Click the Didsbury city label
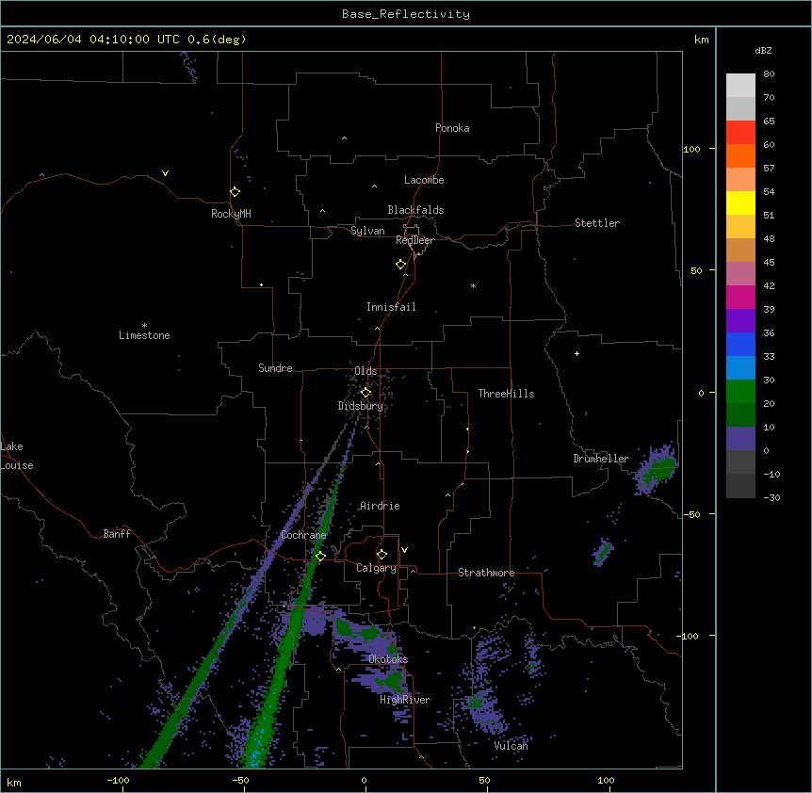The image size is (812, 793). pos(361,406)
